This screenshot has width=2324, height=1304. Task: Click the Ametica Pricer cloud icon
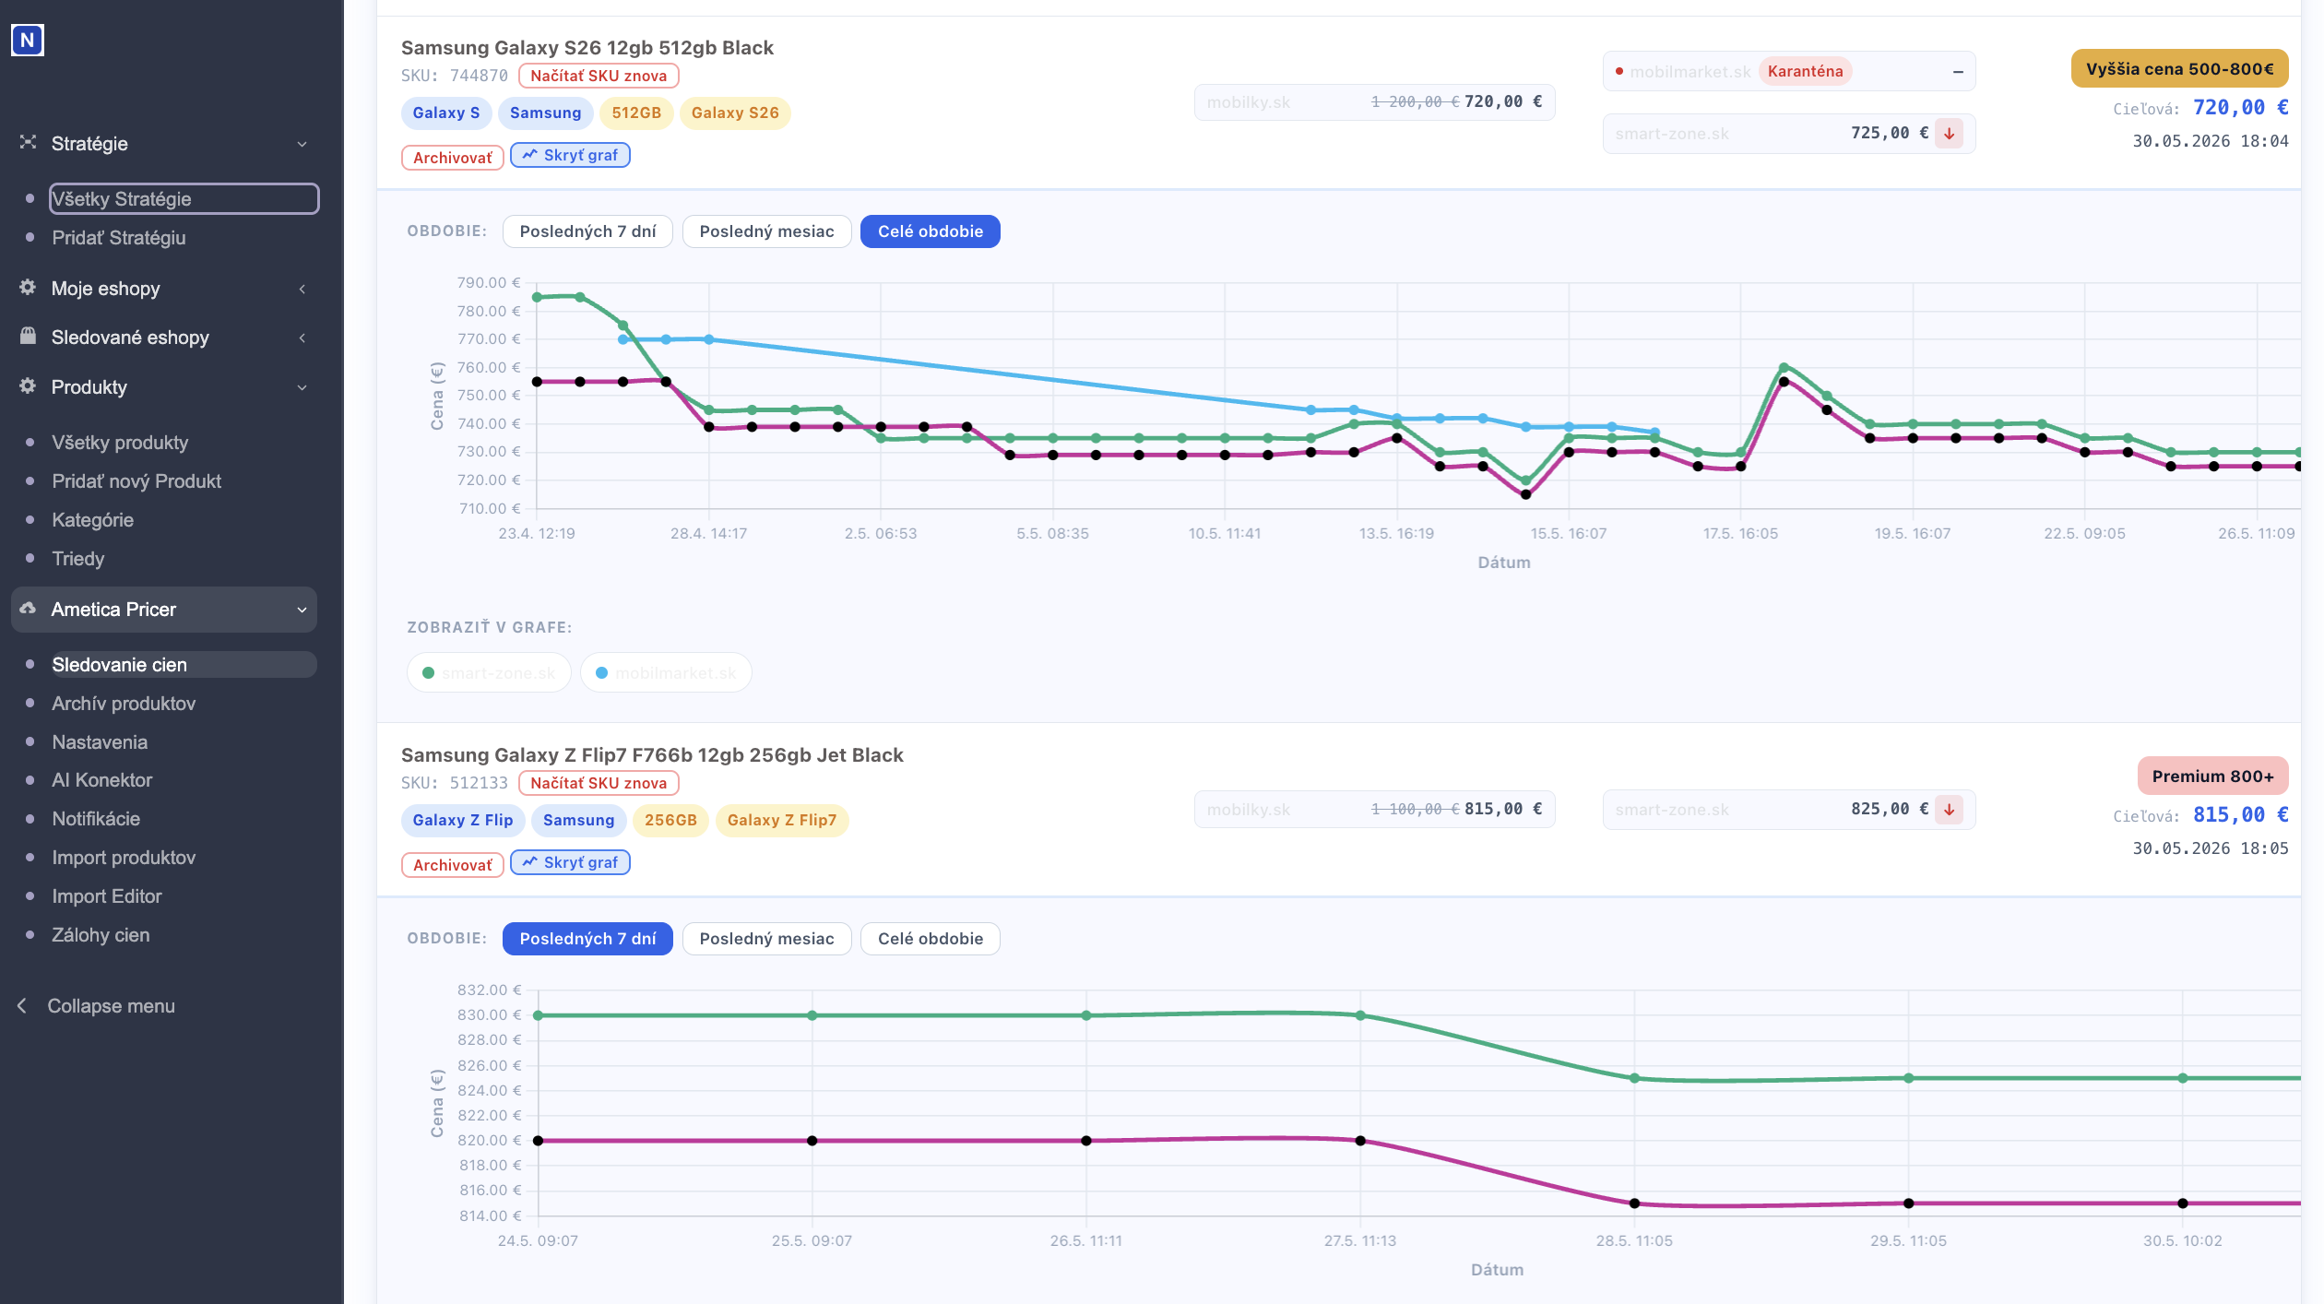pyautogui.click(x=28, y=609)
